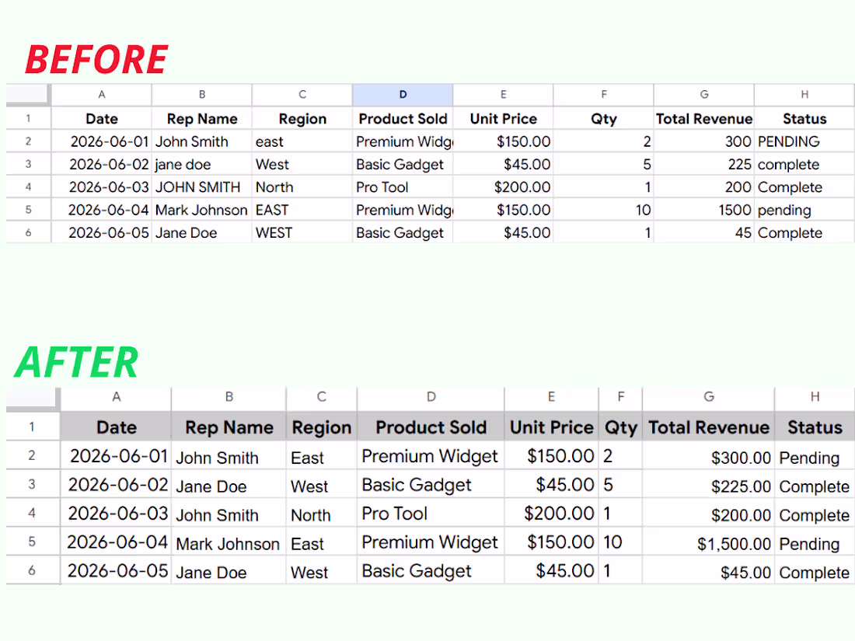Select 'Basic Gadget' in BEFORE table row 3
The height and width of the screenshot is (641, 855).
coord(403,165)
